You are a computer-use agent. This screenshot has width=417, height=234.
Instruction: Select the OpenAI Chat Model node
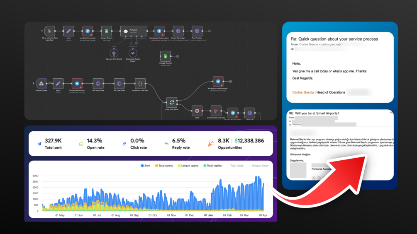coord(114,53)
